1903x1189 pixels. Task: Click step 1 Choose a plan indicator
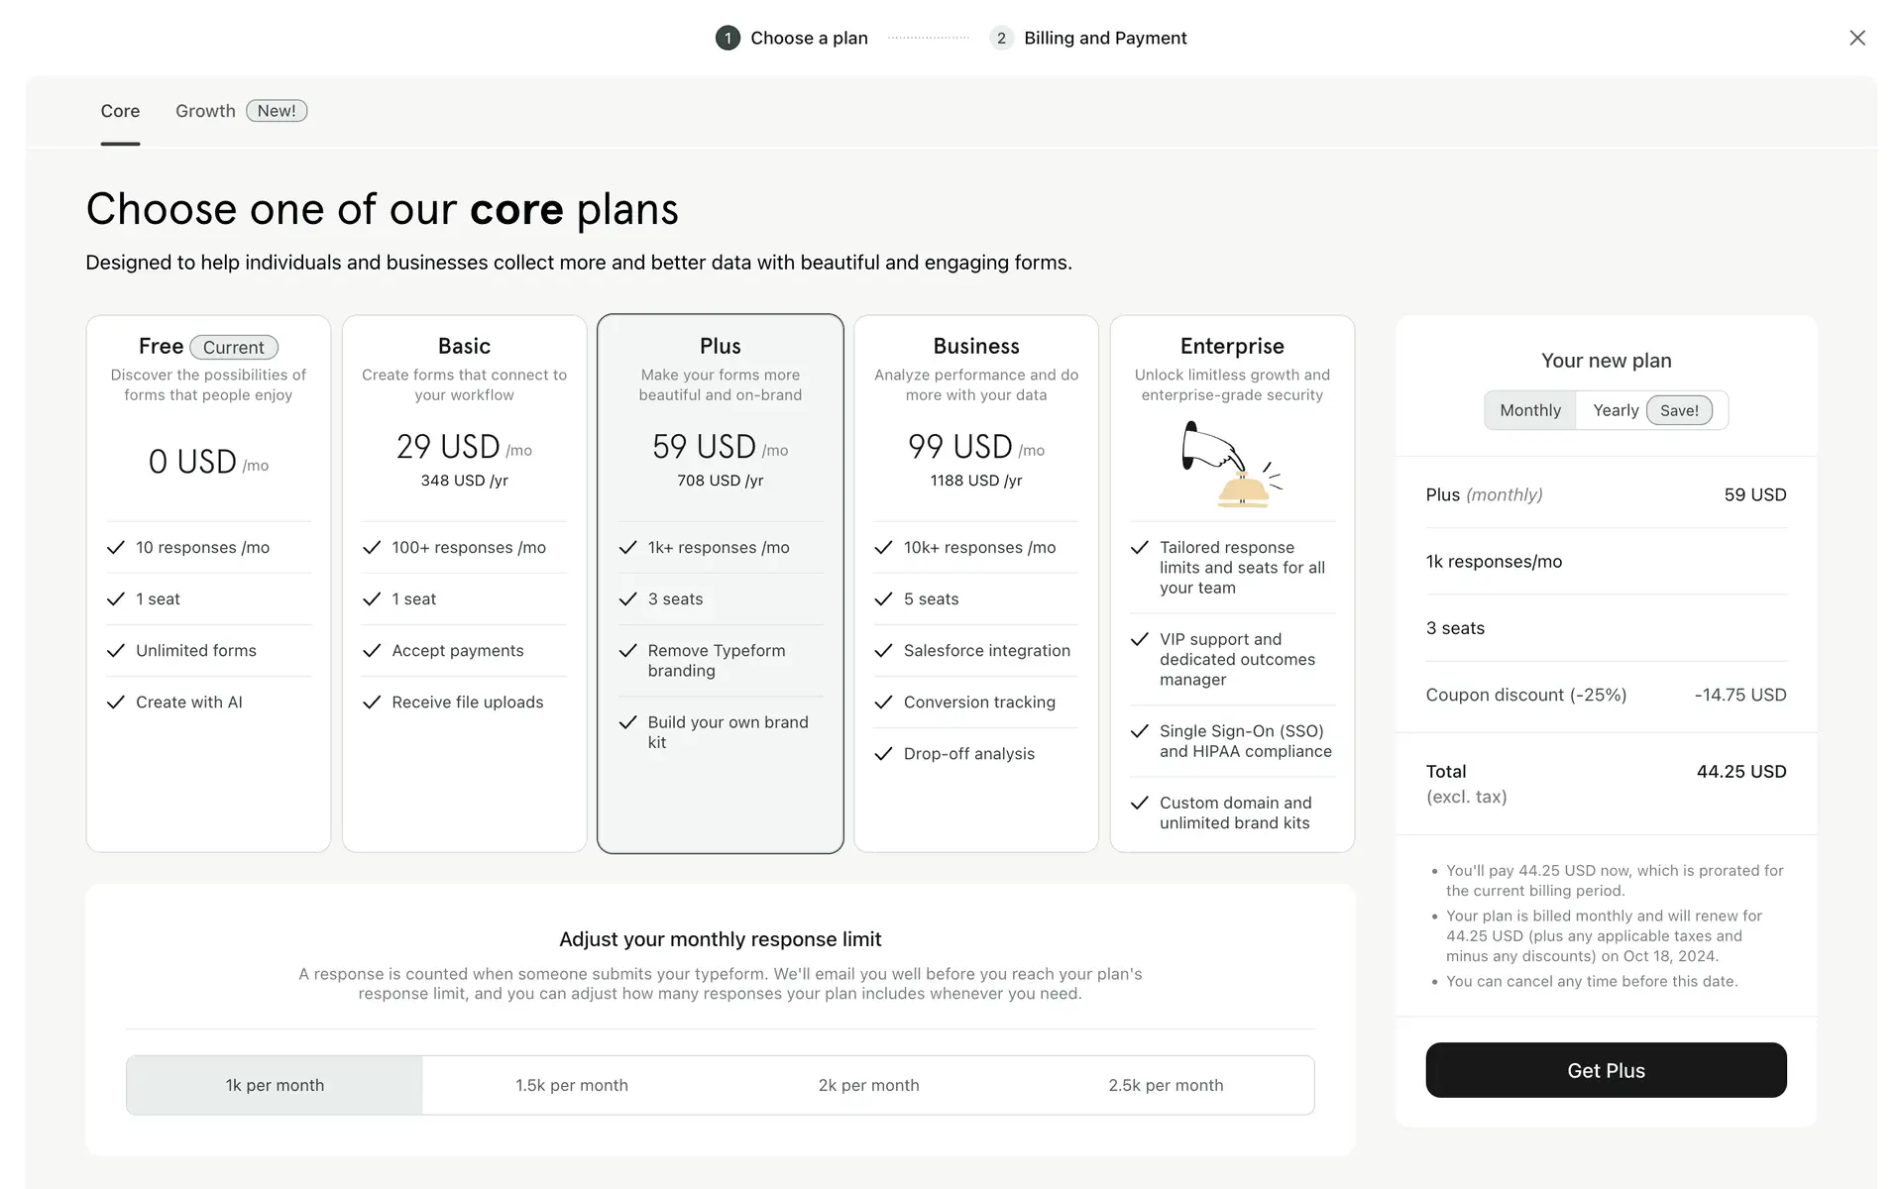792,38
